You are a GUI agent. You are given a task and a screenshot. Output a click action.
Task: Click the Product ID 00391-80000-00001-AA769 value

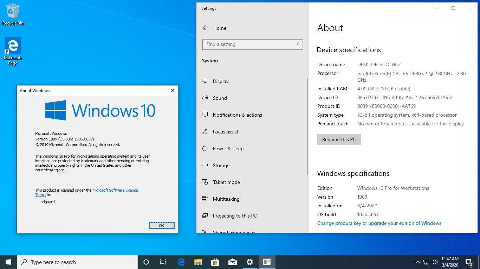click(x=387, y=106)
